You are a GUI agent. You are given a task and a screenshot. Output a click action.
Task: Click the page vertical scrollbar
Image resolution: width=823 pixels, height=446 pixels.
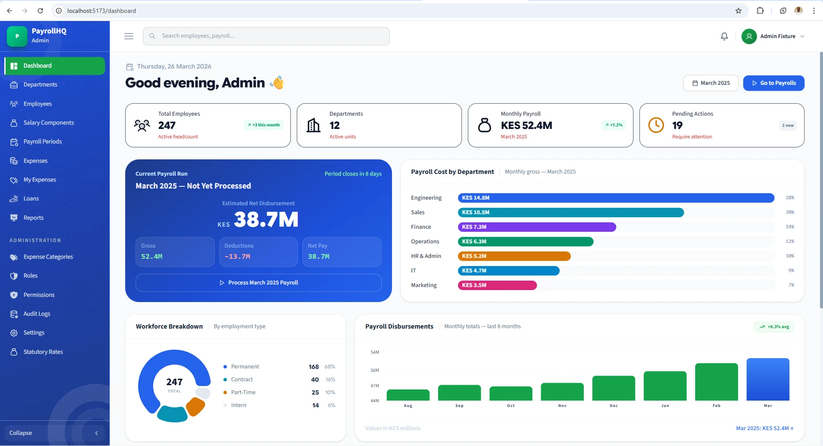point(821,180)
